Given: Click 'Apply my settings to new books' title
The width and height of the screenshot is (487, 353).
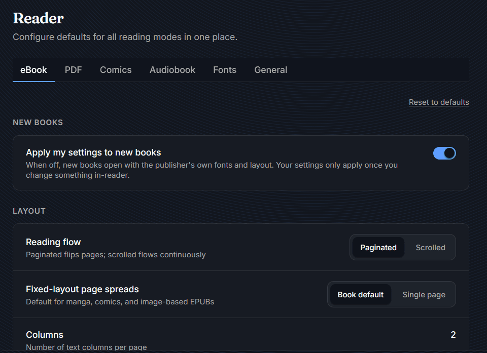Looking at the screenshot, I should (x=93, y=152).
